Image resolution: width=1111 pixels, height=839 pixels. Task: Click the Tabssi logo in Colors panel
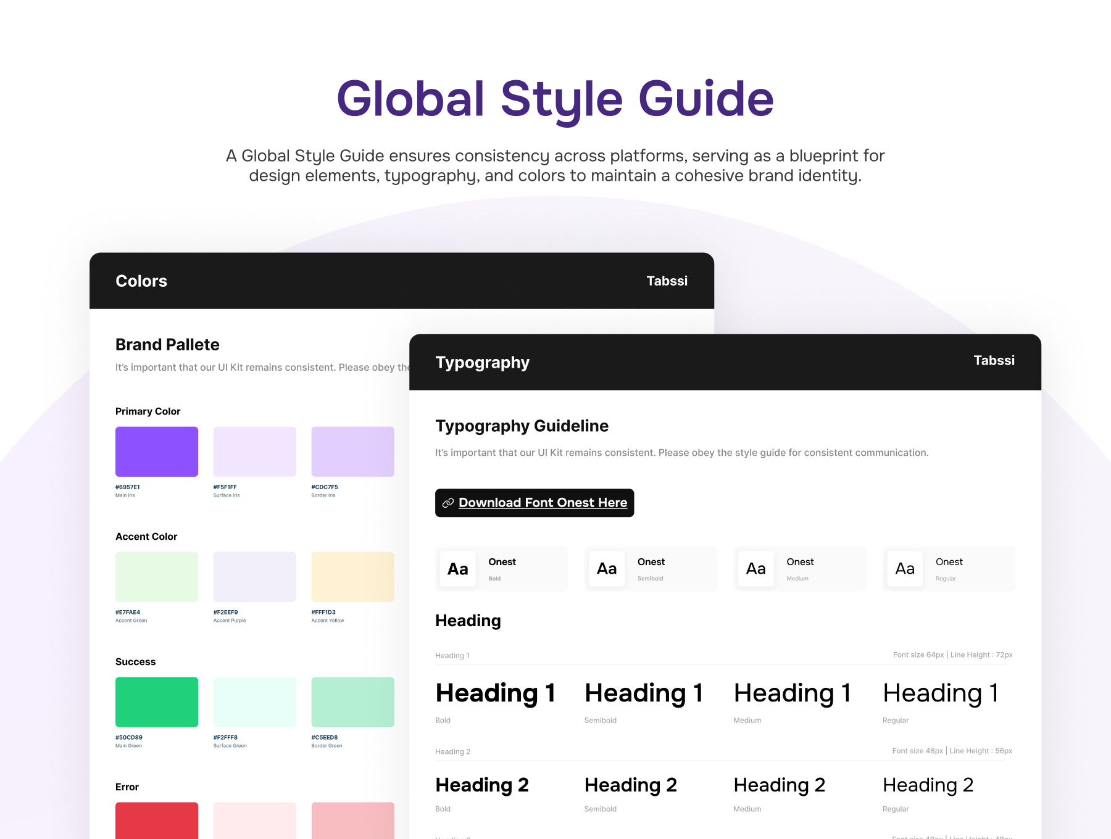[x=667, y=281]
